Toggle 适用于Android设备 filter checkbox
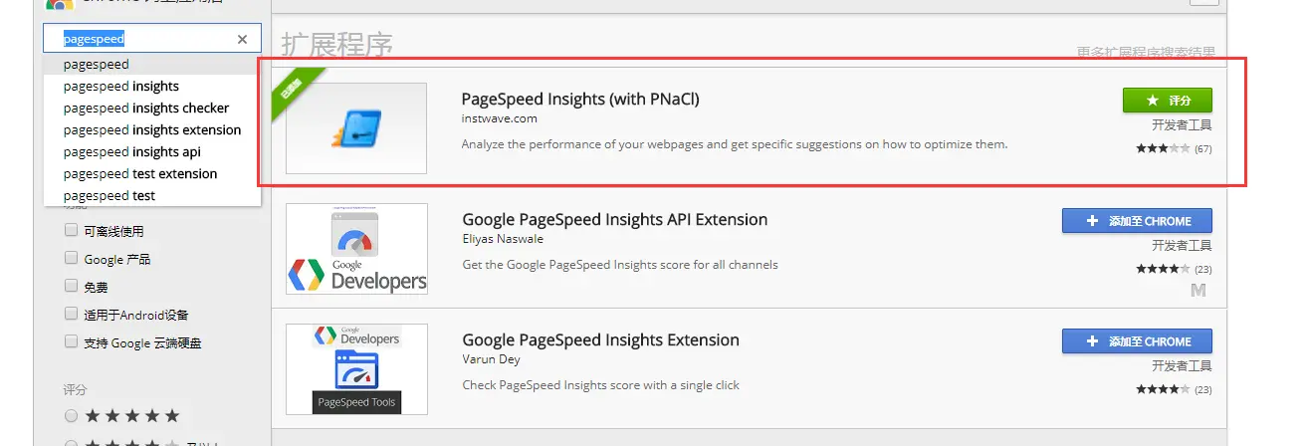This screenshot has height=446, width=1306. [x=71, y=315]
